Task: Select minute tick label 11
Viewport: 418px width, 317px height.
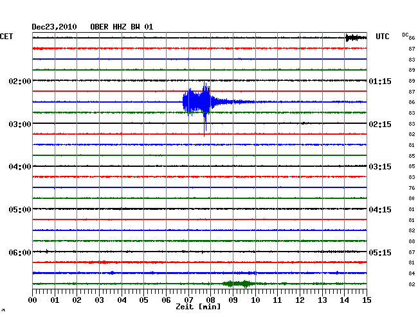Action: [x=277, y=300]
